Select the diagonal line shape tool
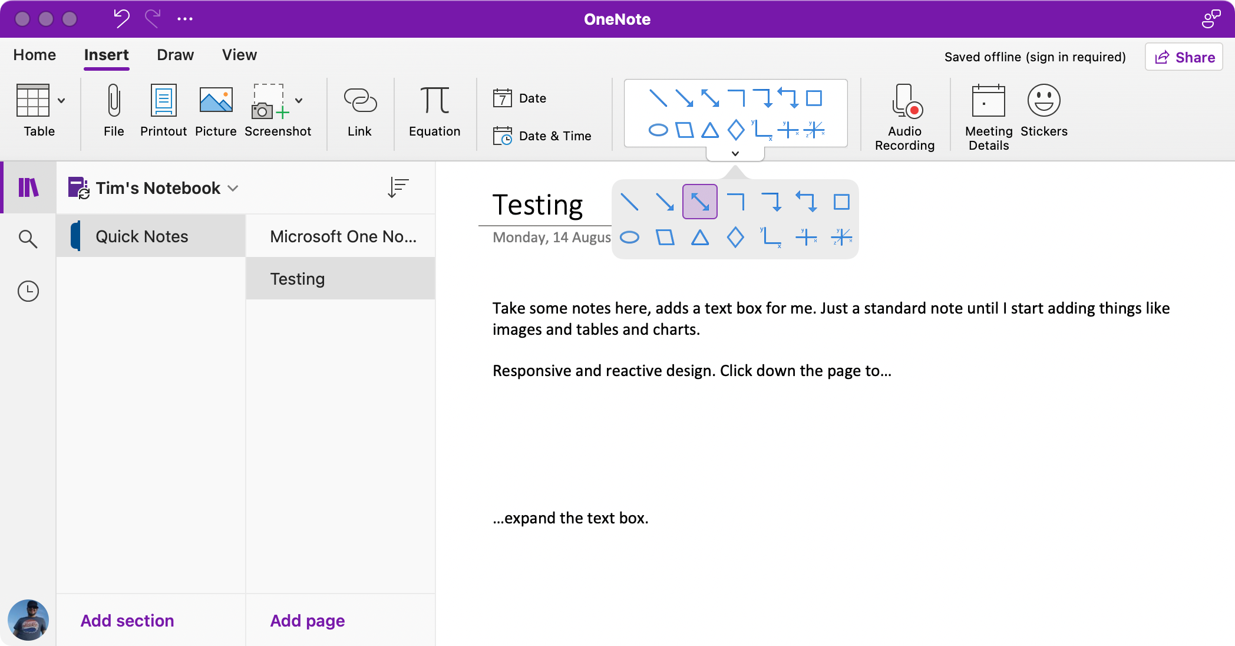This screenshot has height=646, width=1235. 628,202
